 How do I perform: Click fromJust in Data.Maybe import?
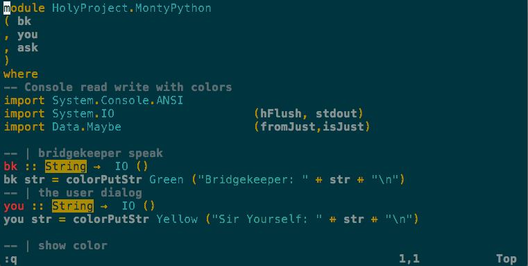(287, 127)
